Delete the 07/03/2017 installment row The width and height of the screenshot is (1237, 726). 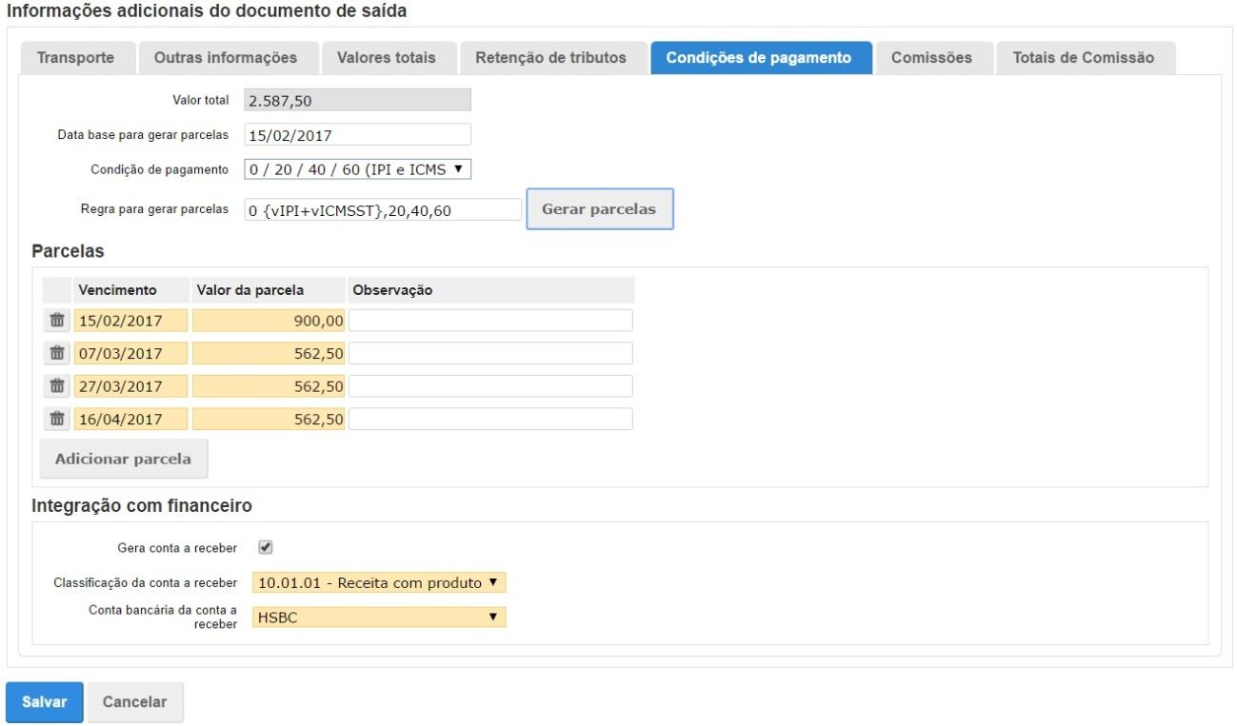tap(57, 354)
